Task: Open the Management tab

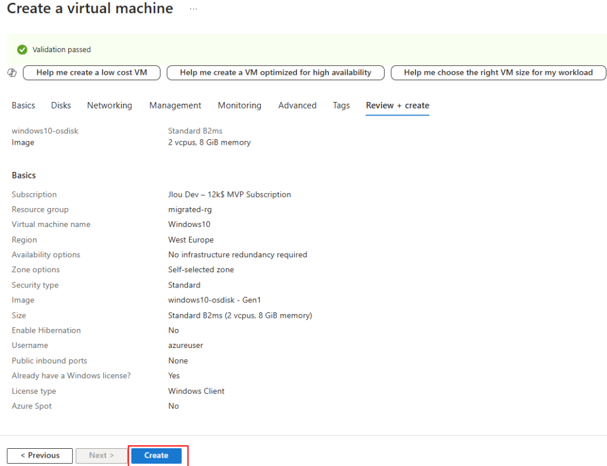Action: (175, 106)
